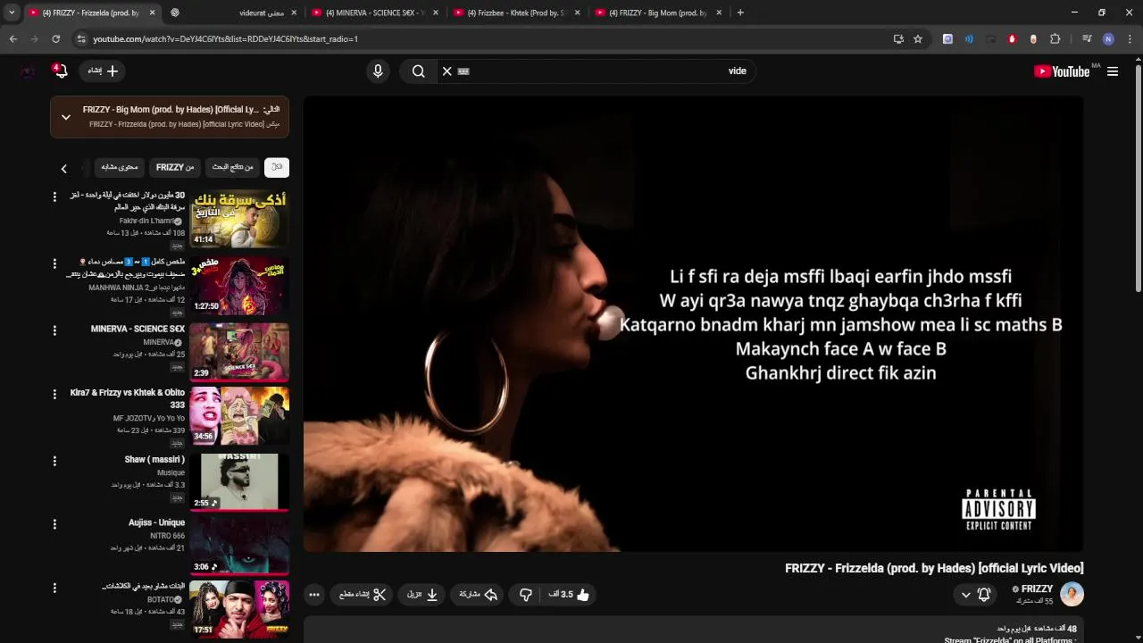Click the install app icon in address bar
The height and width of the screenshot is (643, 1143).
[898, 39]
